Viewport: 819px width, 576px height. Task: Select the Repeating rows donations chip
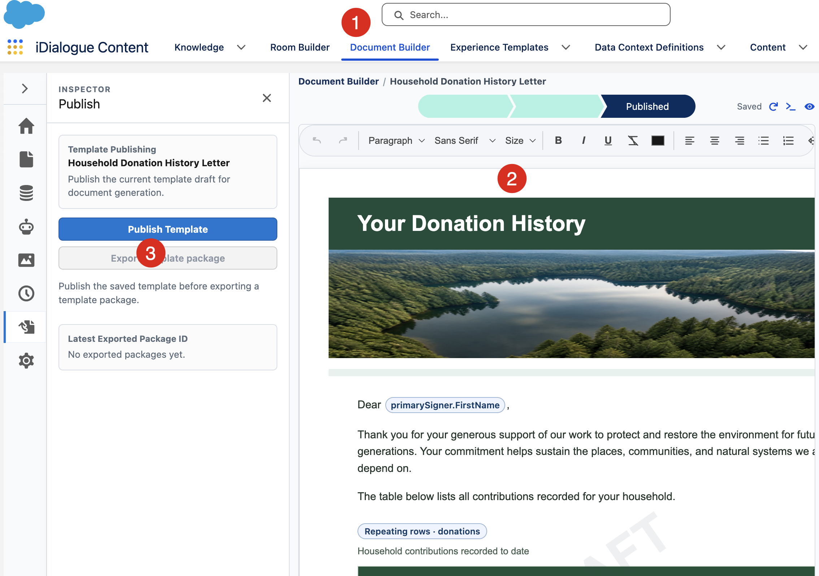(x=422, y=531)
